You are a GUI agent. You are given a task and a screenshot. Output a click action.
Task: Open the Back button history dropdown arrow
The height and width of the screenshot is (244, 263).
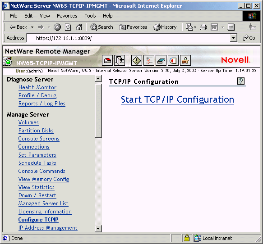(x=32, y=27)
